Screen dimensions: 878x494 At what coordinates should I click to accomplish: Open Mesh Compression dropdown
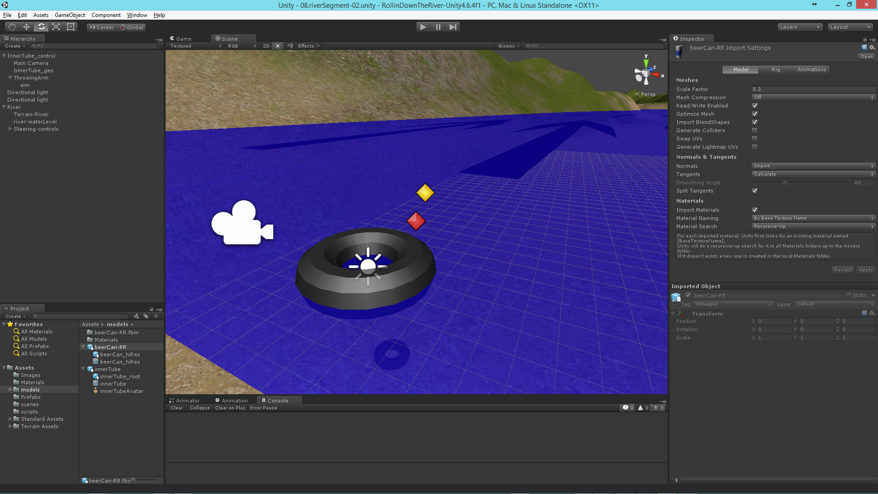click(813, 97)
